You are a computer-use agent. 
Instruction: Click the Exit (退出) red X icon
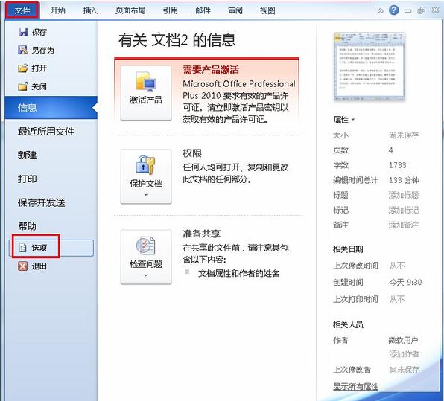point(22,266)
